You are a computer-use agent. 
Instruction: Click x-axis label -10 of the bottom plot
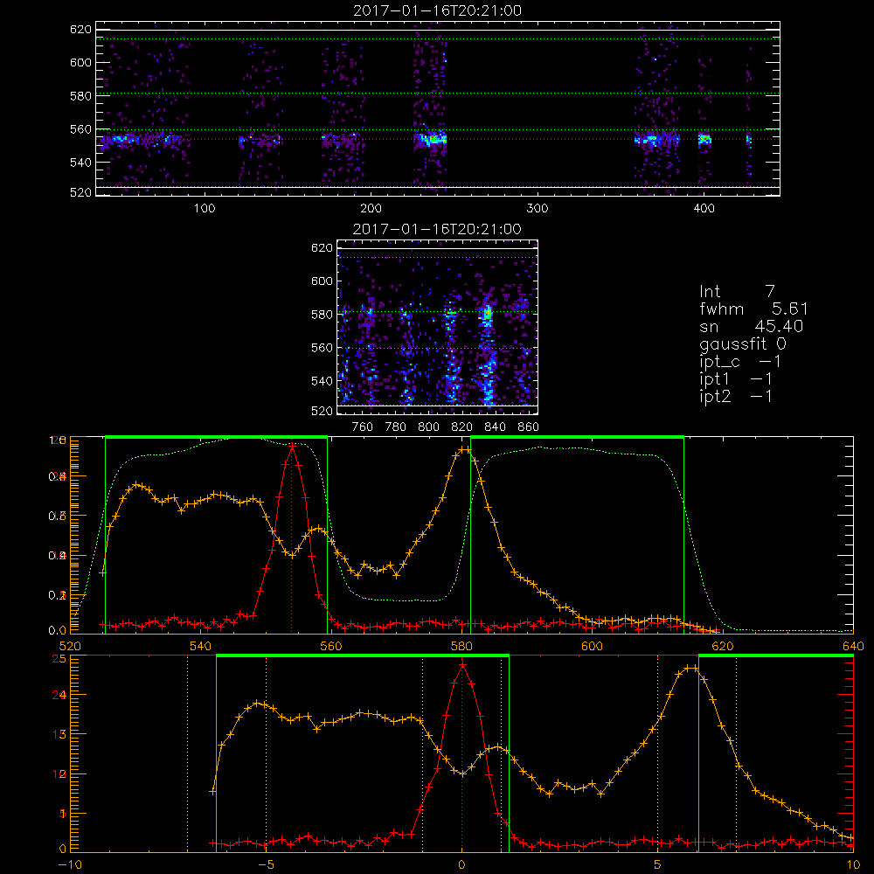tap(70, 865)
